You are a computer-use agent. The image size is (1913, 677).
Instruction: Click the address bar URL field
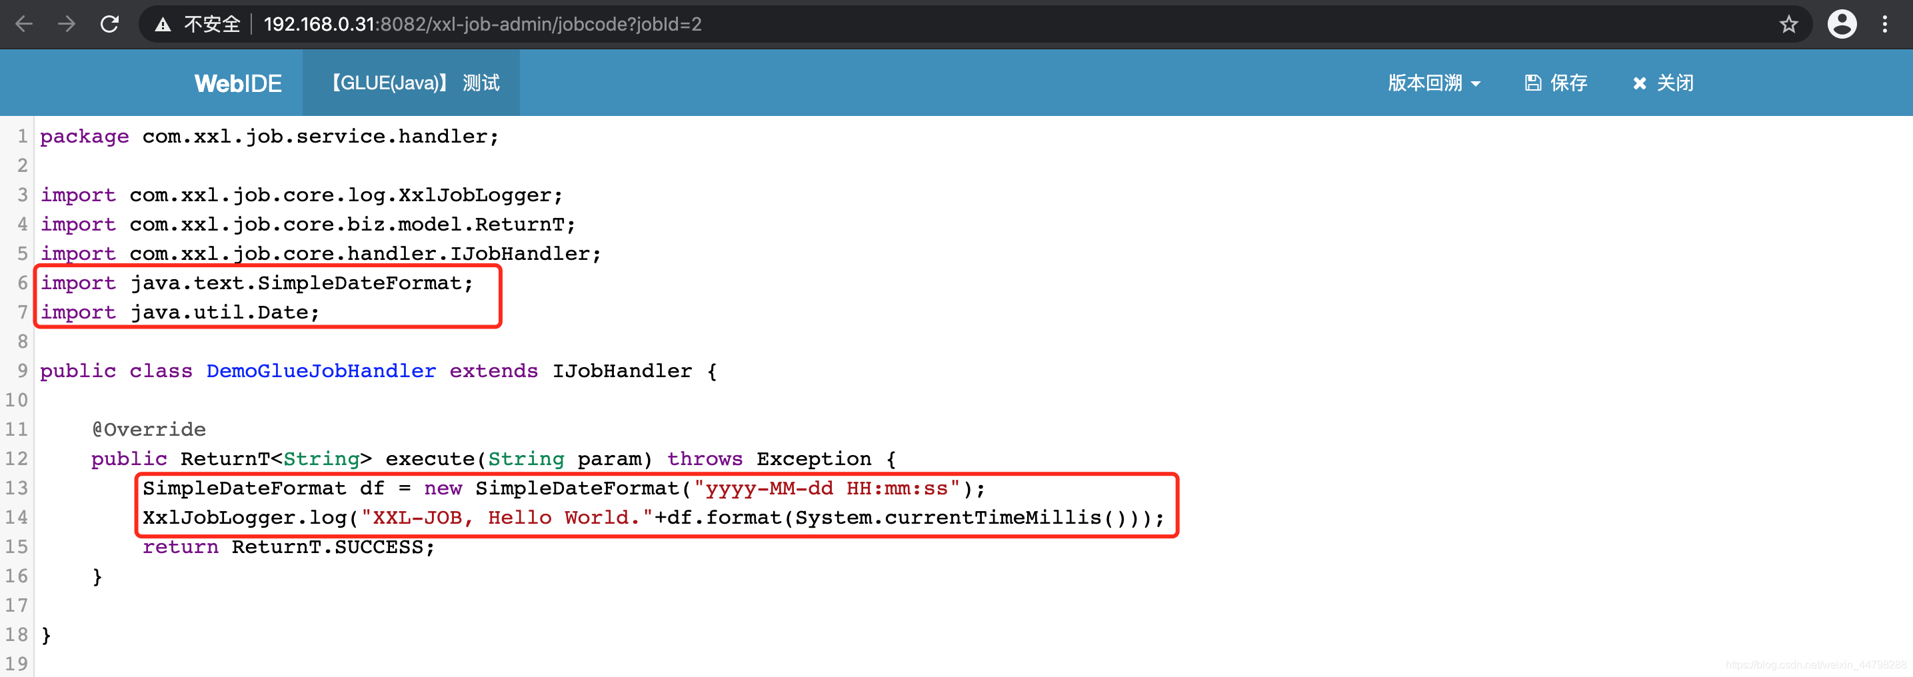pos(976,25)
